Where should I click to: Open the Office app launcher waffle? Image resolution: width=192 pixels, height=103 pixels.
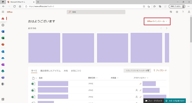(x=3, y=12)
